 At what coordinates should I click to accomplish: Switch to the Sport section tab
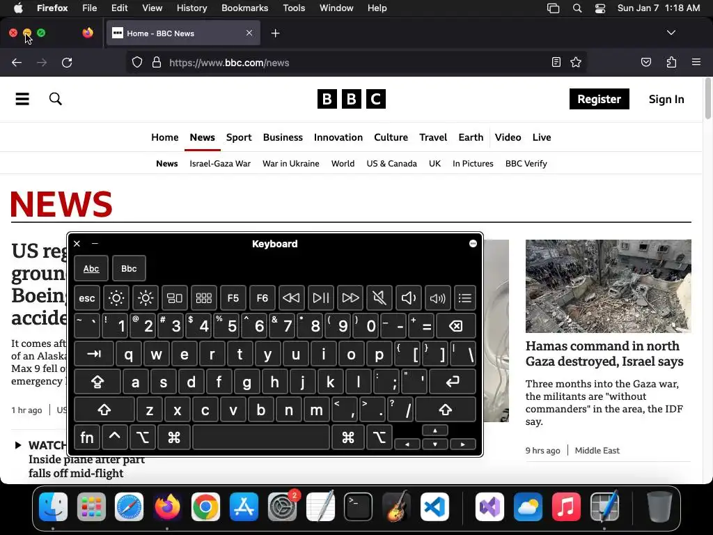click(239, 137)
